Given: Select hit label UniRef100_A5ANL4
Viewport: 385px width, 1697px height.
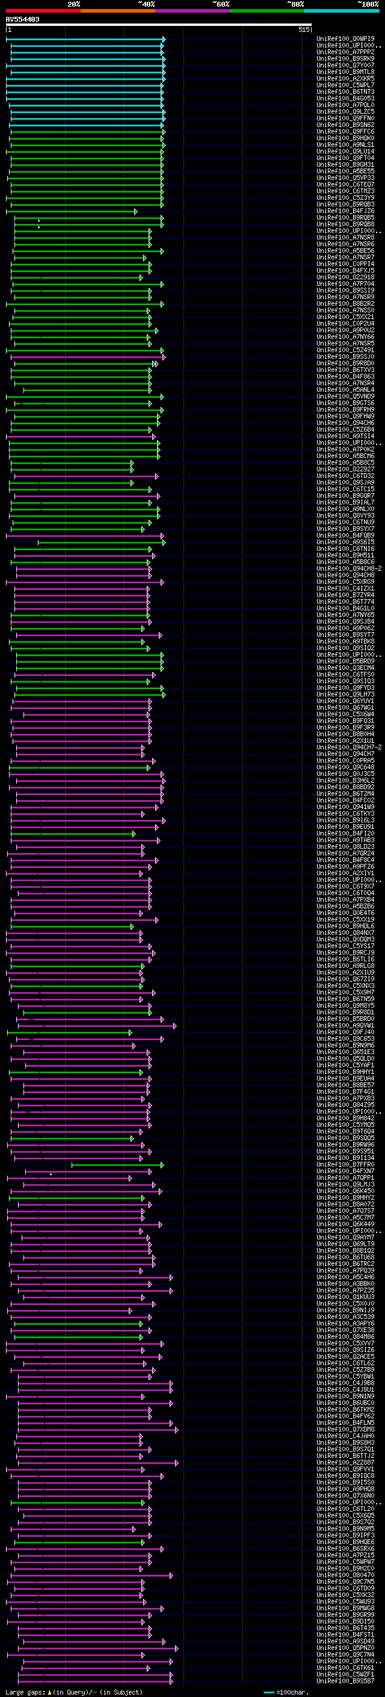Looking at the screenshot, I should (345, 390).
